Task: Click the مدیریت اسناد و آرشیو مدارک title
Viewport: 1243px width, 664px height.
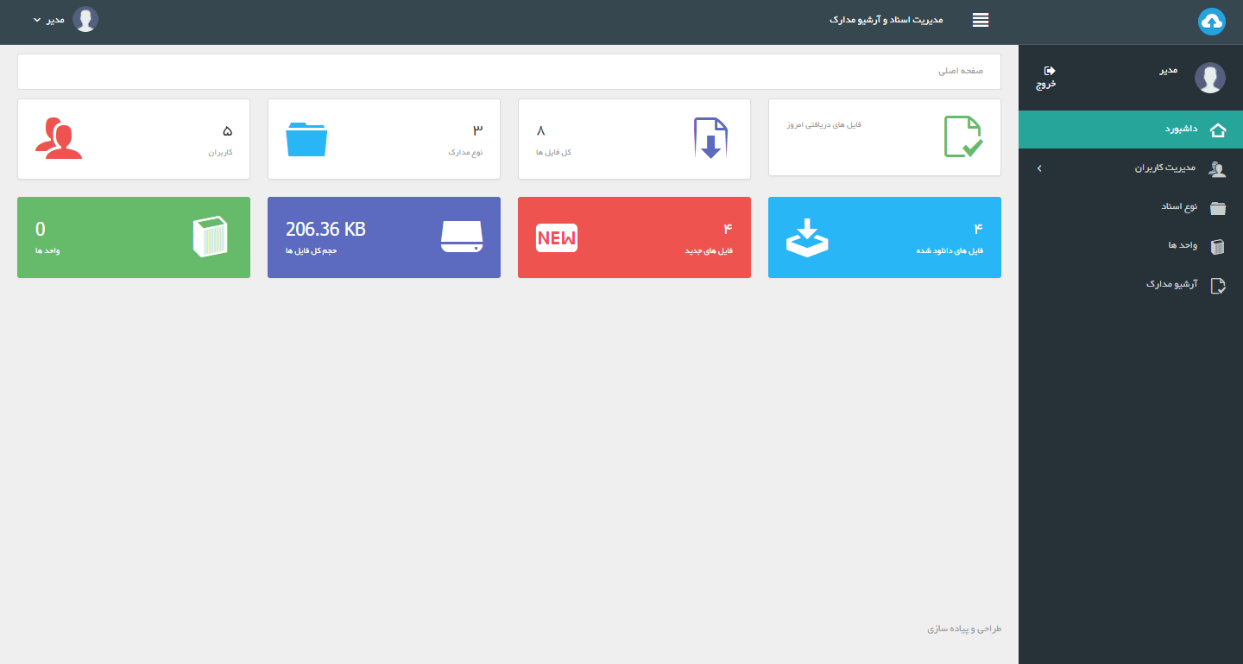Action: [886, 19]
